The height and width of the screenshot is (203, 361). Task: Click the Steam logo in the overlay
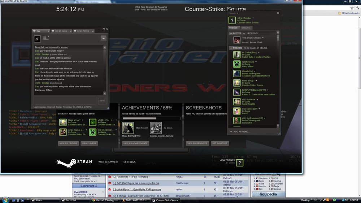tap(75, 163)
